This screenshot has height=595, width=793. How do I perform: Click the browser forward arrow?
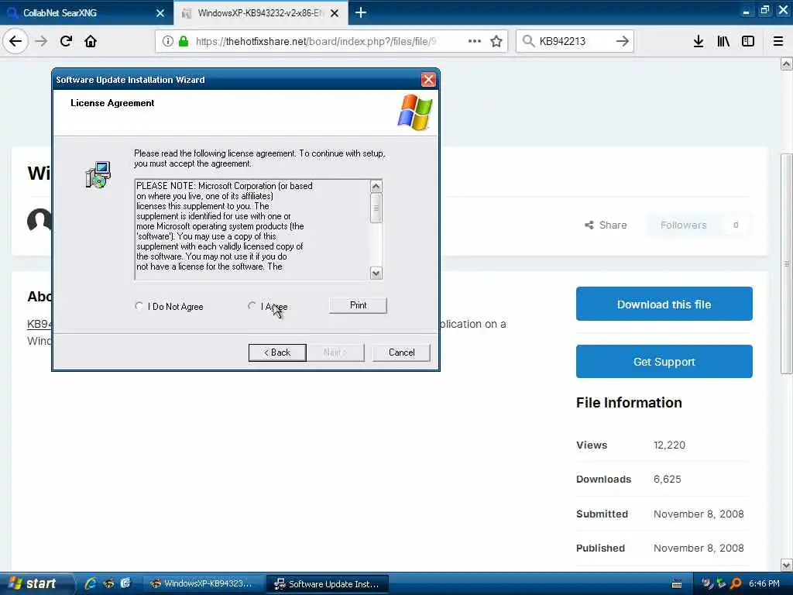coord(42,41)
